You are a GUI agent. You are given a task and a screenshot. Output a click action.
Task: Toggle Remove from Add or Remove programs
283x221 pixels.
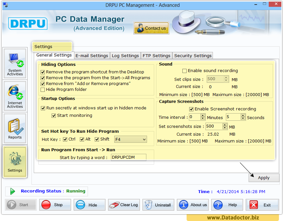click(x=43, y=84)
